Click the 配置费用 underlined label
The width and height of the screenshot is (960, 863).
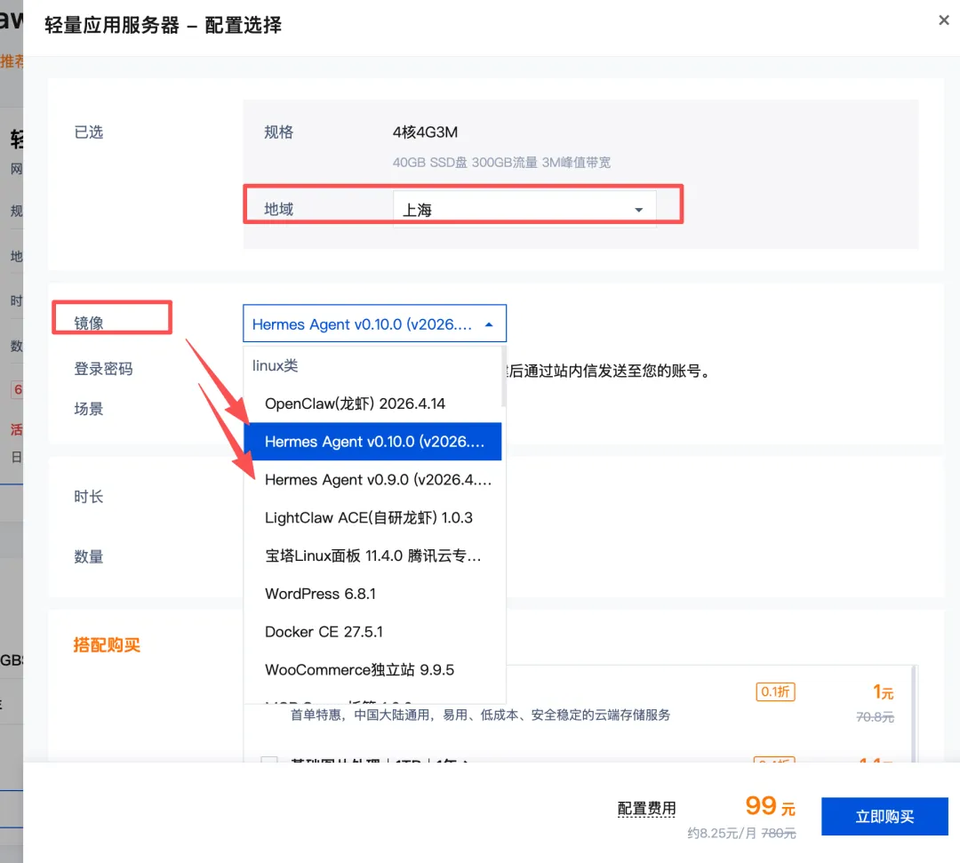click(x=646, y=809)
